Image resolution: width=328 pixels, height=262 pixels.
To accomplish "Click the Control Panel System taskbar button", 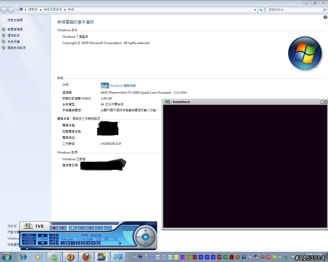I will pos(118,257).
